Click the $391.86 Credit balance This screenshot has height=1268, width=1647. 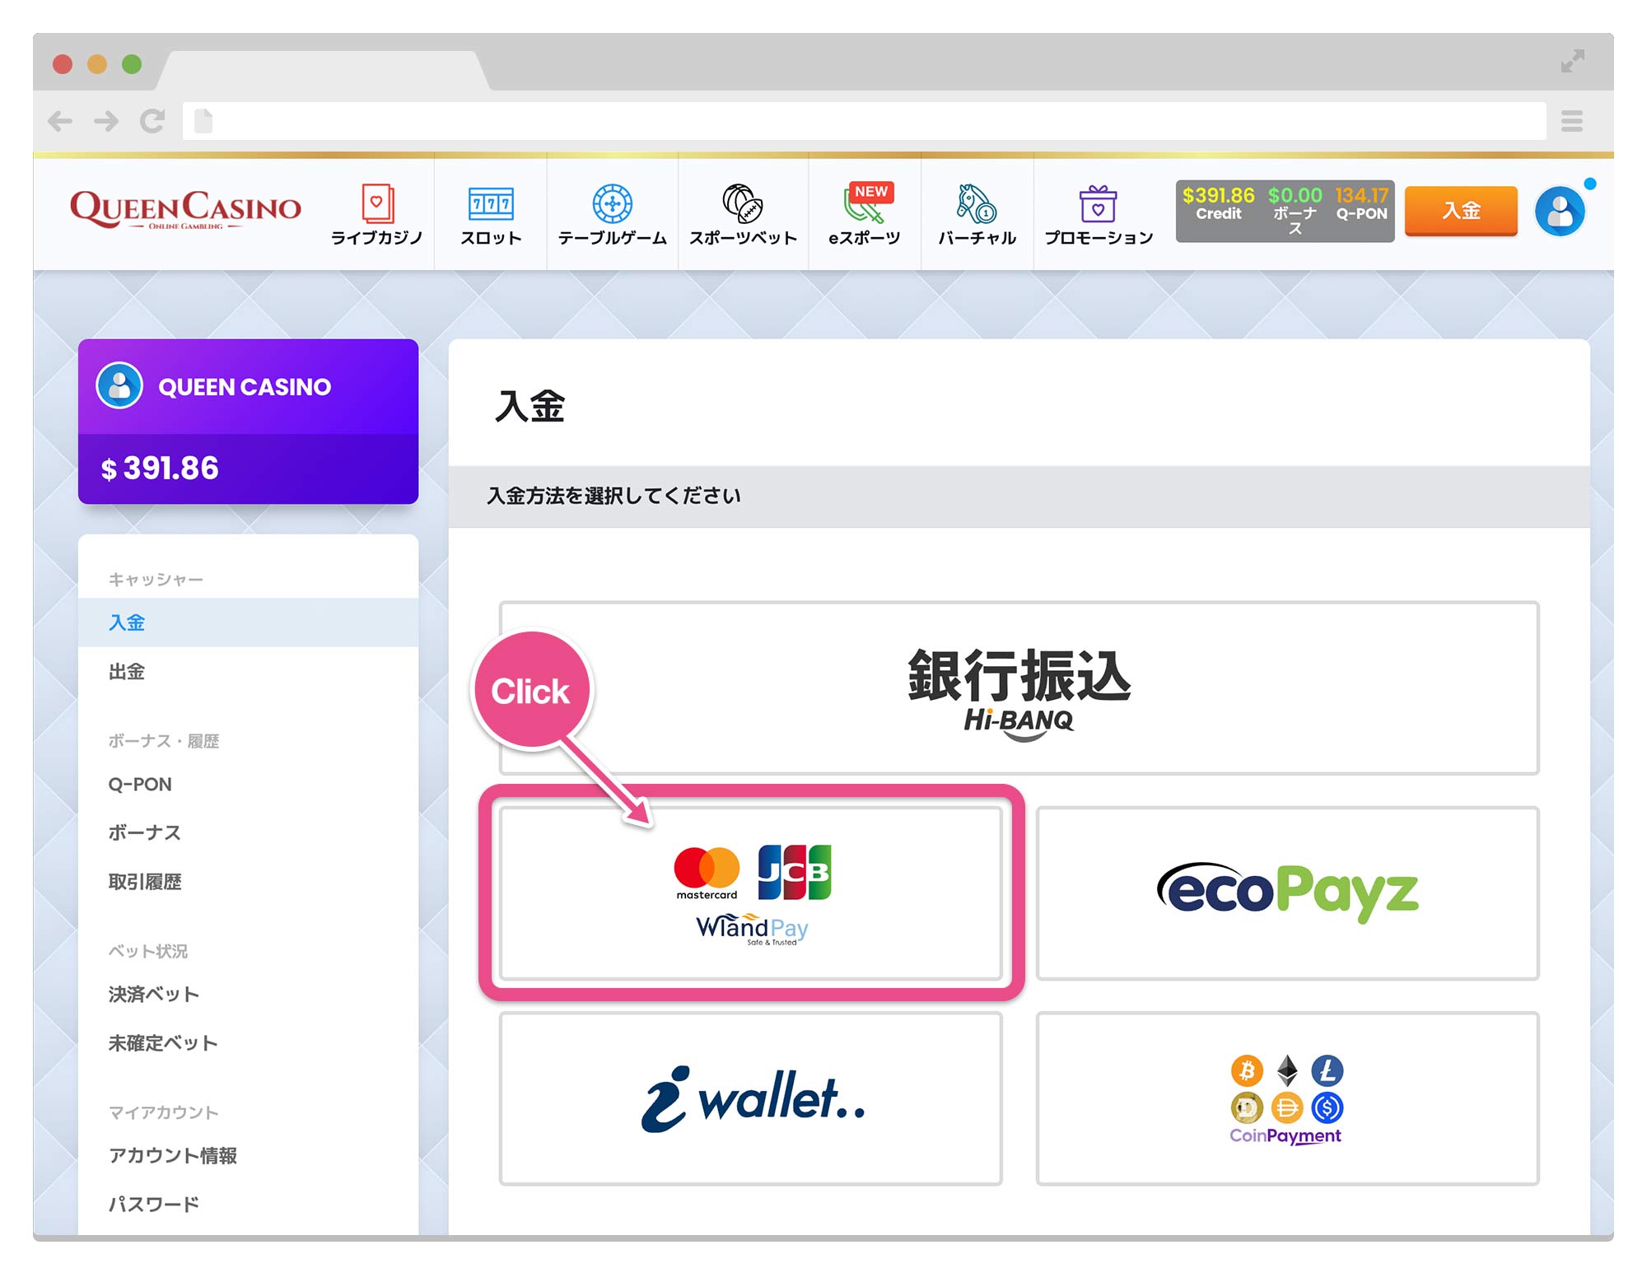coord(1219,204)
